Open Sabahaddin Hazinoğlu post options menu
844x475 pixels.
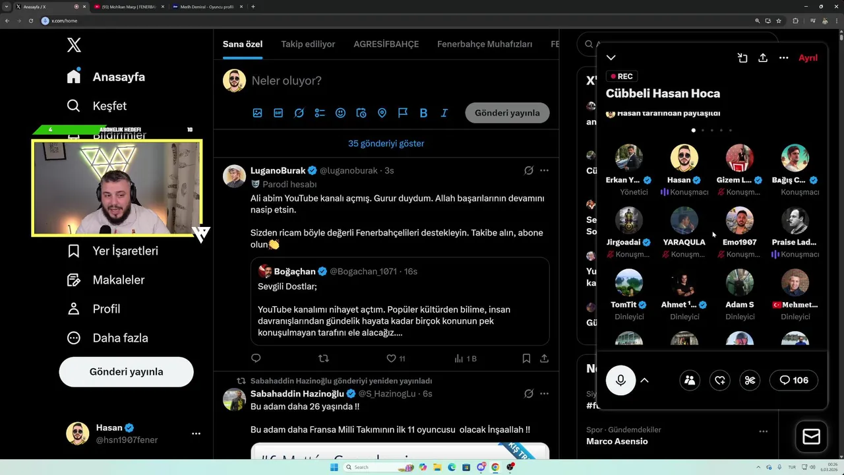click(544, 393)
